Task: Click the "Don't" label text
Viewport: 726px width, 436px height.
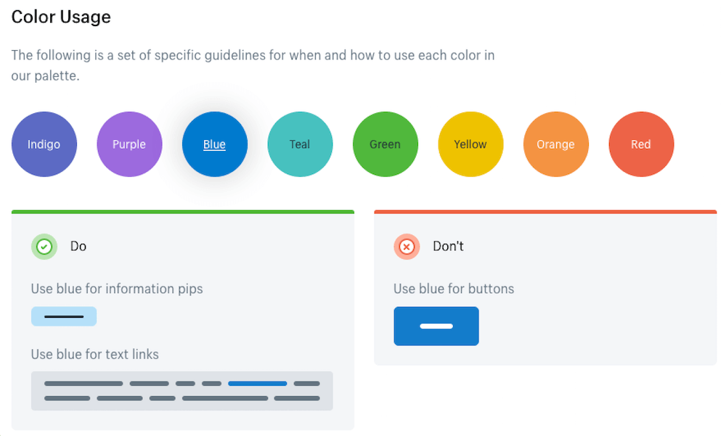Action: [448, 247]
